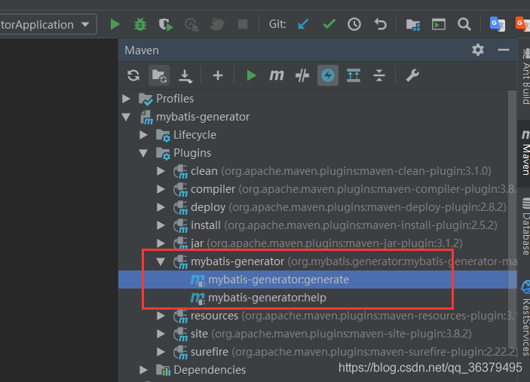Screen dimensions: 530x382
Task: Click the Add Maven Projects plus icon
Action: click(218, 75)
